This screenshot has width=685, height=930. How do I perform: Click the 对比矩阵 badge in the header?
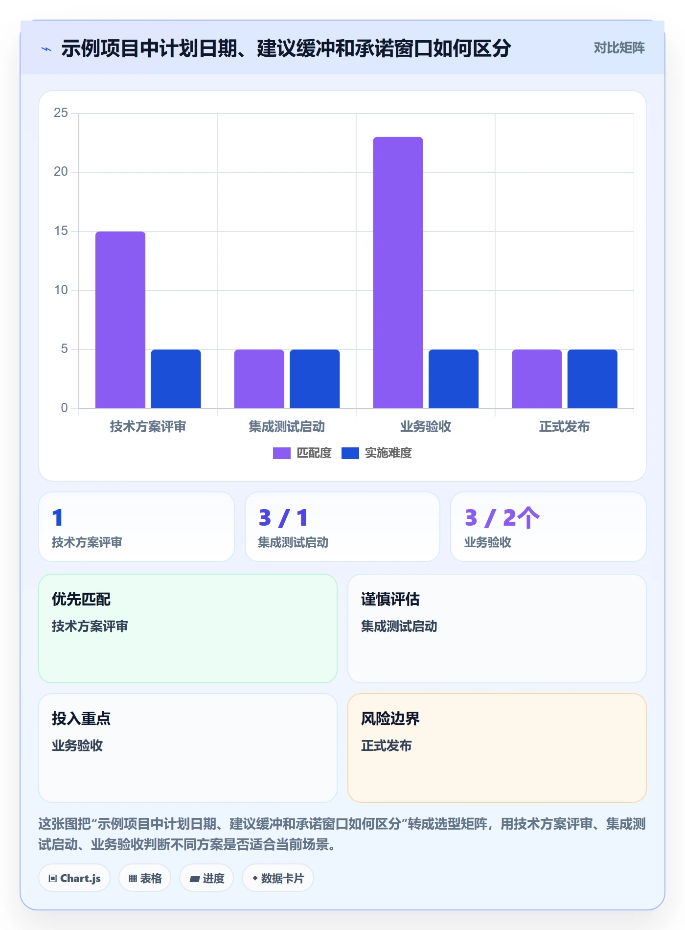[x=619, y=48]
